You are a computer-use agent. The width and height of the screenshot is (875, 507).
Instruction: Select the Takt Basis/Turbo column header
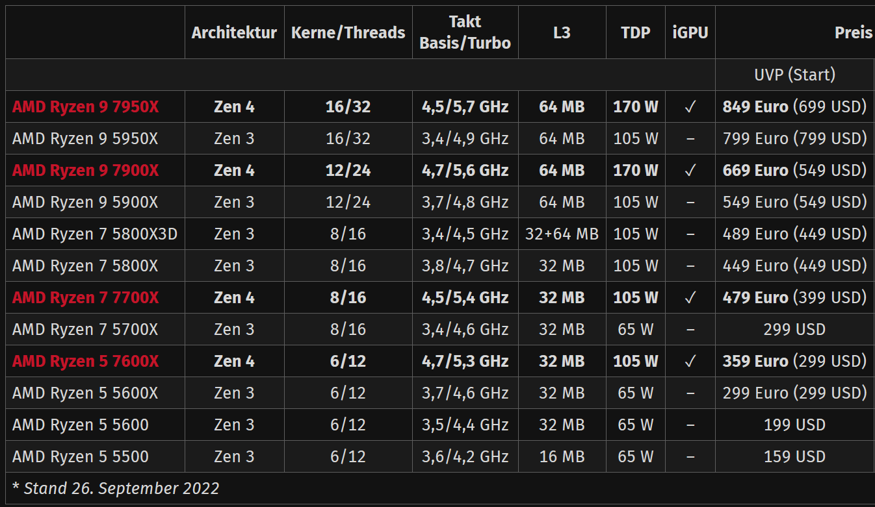coord(465,32)
